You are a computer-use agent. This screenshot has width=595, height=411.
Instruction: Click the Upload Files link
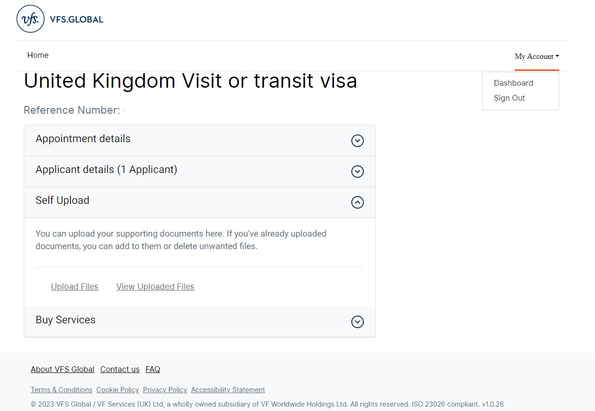click(x=74, y=287)
